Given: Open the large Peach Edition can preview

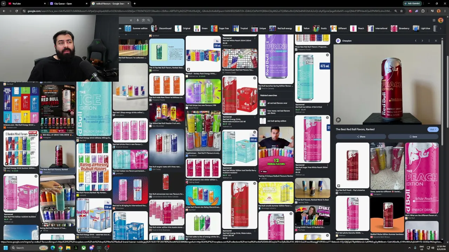Looking at the screenshot, I should (387, 84).
